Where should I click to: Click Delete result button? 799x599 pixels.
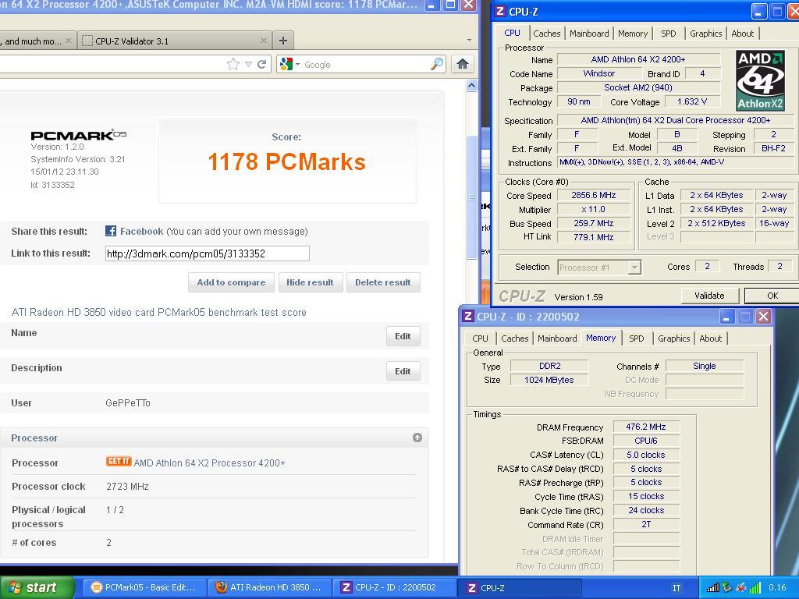tap(383, 282)
